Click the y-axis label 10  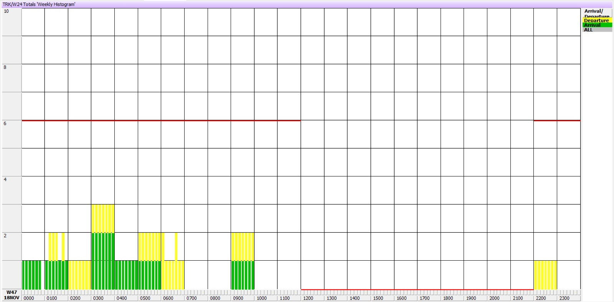(x=6, y=11)
